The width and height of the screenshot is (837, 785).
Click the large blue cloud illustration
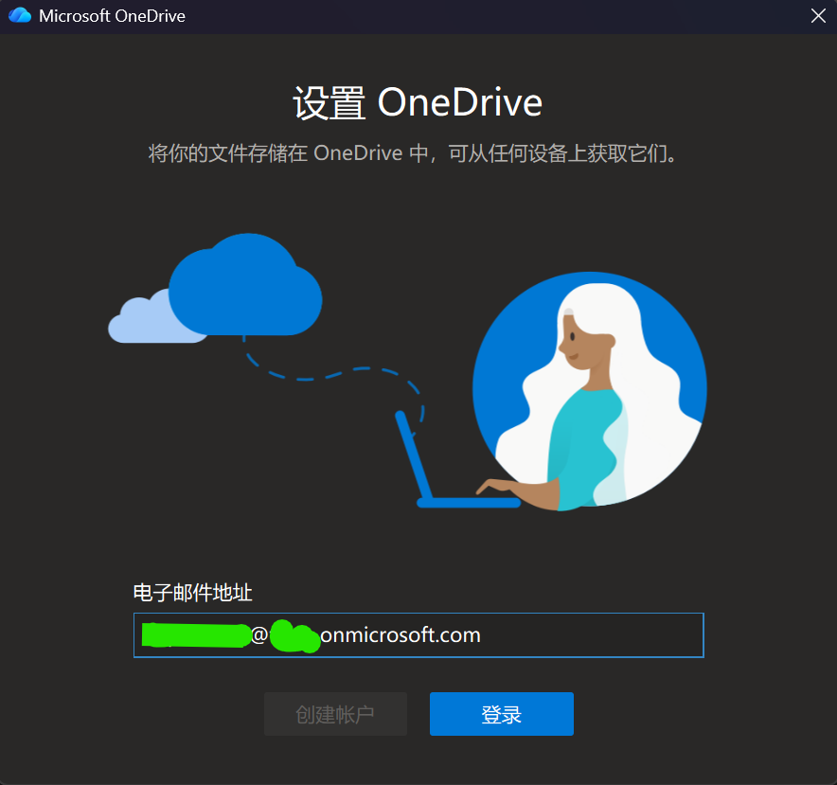tap(245, 285)
